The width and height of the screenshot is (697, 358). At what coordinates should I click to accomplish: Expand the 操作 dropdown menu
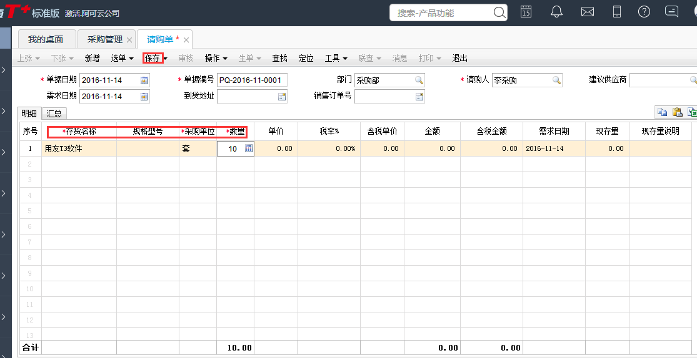coord(225,59)
